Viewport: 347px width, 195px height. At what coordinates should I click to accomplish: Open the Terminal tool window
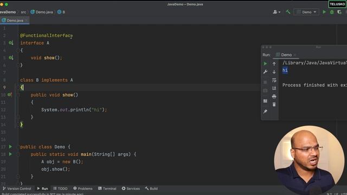[107, 188]
